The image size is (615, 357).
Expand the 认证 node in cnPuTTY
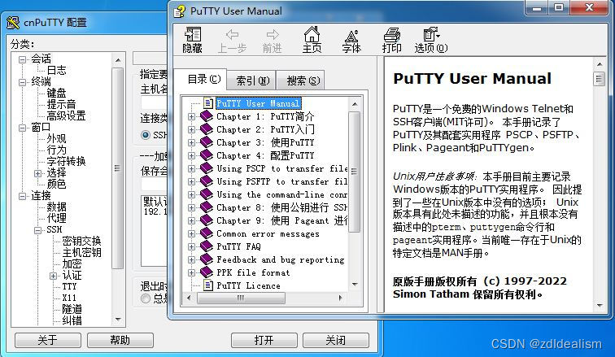point(54,276)
